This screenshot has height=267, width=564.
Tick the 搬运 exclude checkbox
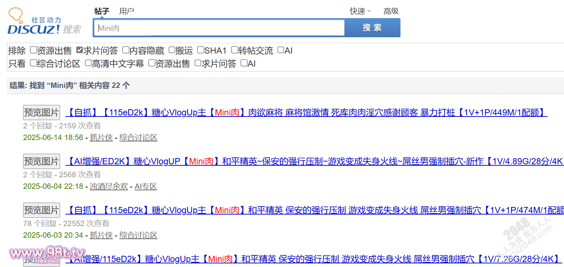[172, 50]
